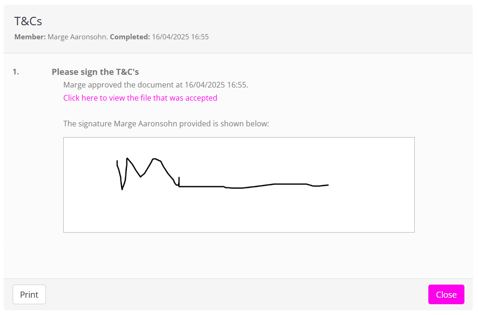Click the completed date 16/04/2025 16:55 in the header
This screenshot has height=315, width=478.
[180, 37]
